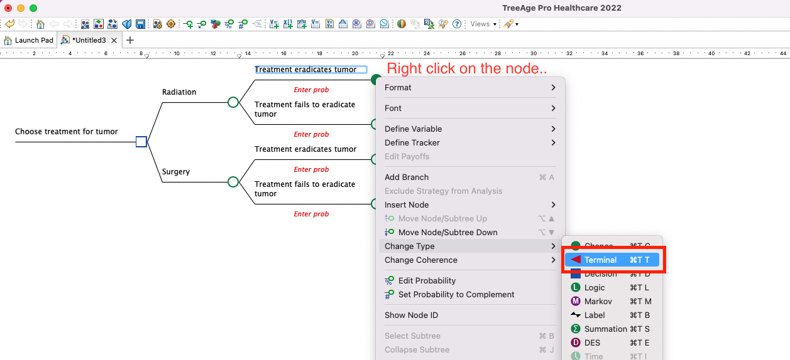Expand the Define Tracker submenu
Viewport: 790px width, 360px height.
pyautogui.click(x=470, y=142)
